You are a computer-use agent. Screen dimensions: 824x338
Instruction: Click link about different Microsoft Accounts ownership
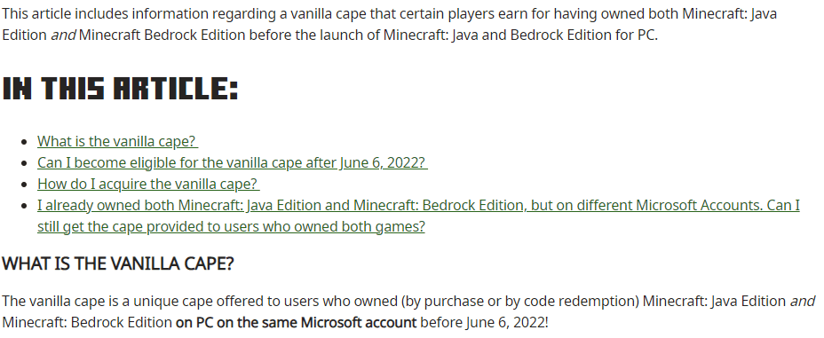418,216
